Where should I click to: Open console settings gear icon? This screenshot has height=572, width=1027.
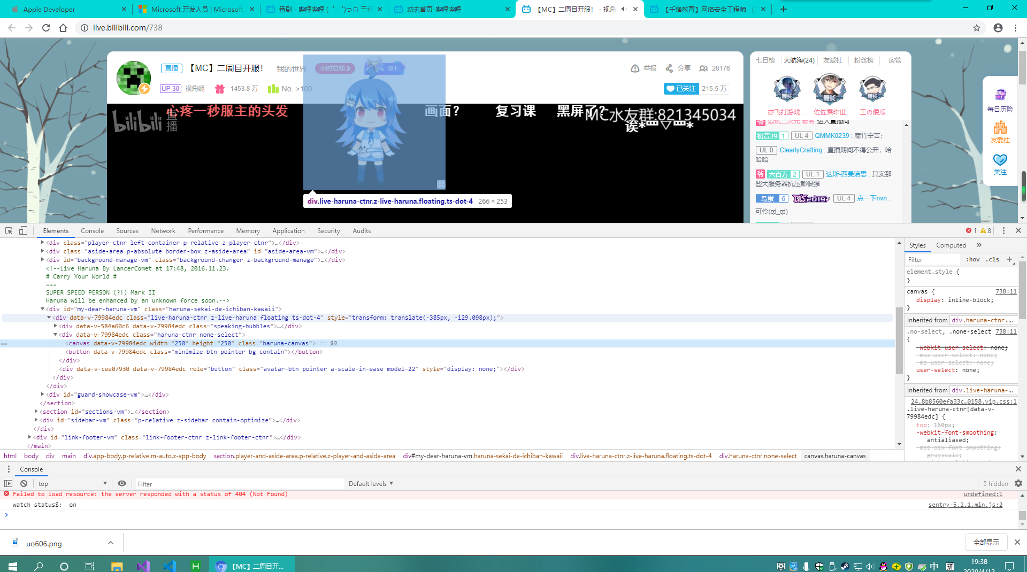click(x=1018, y=483)
